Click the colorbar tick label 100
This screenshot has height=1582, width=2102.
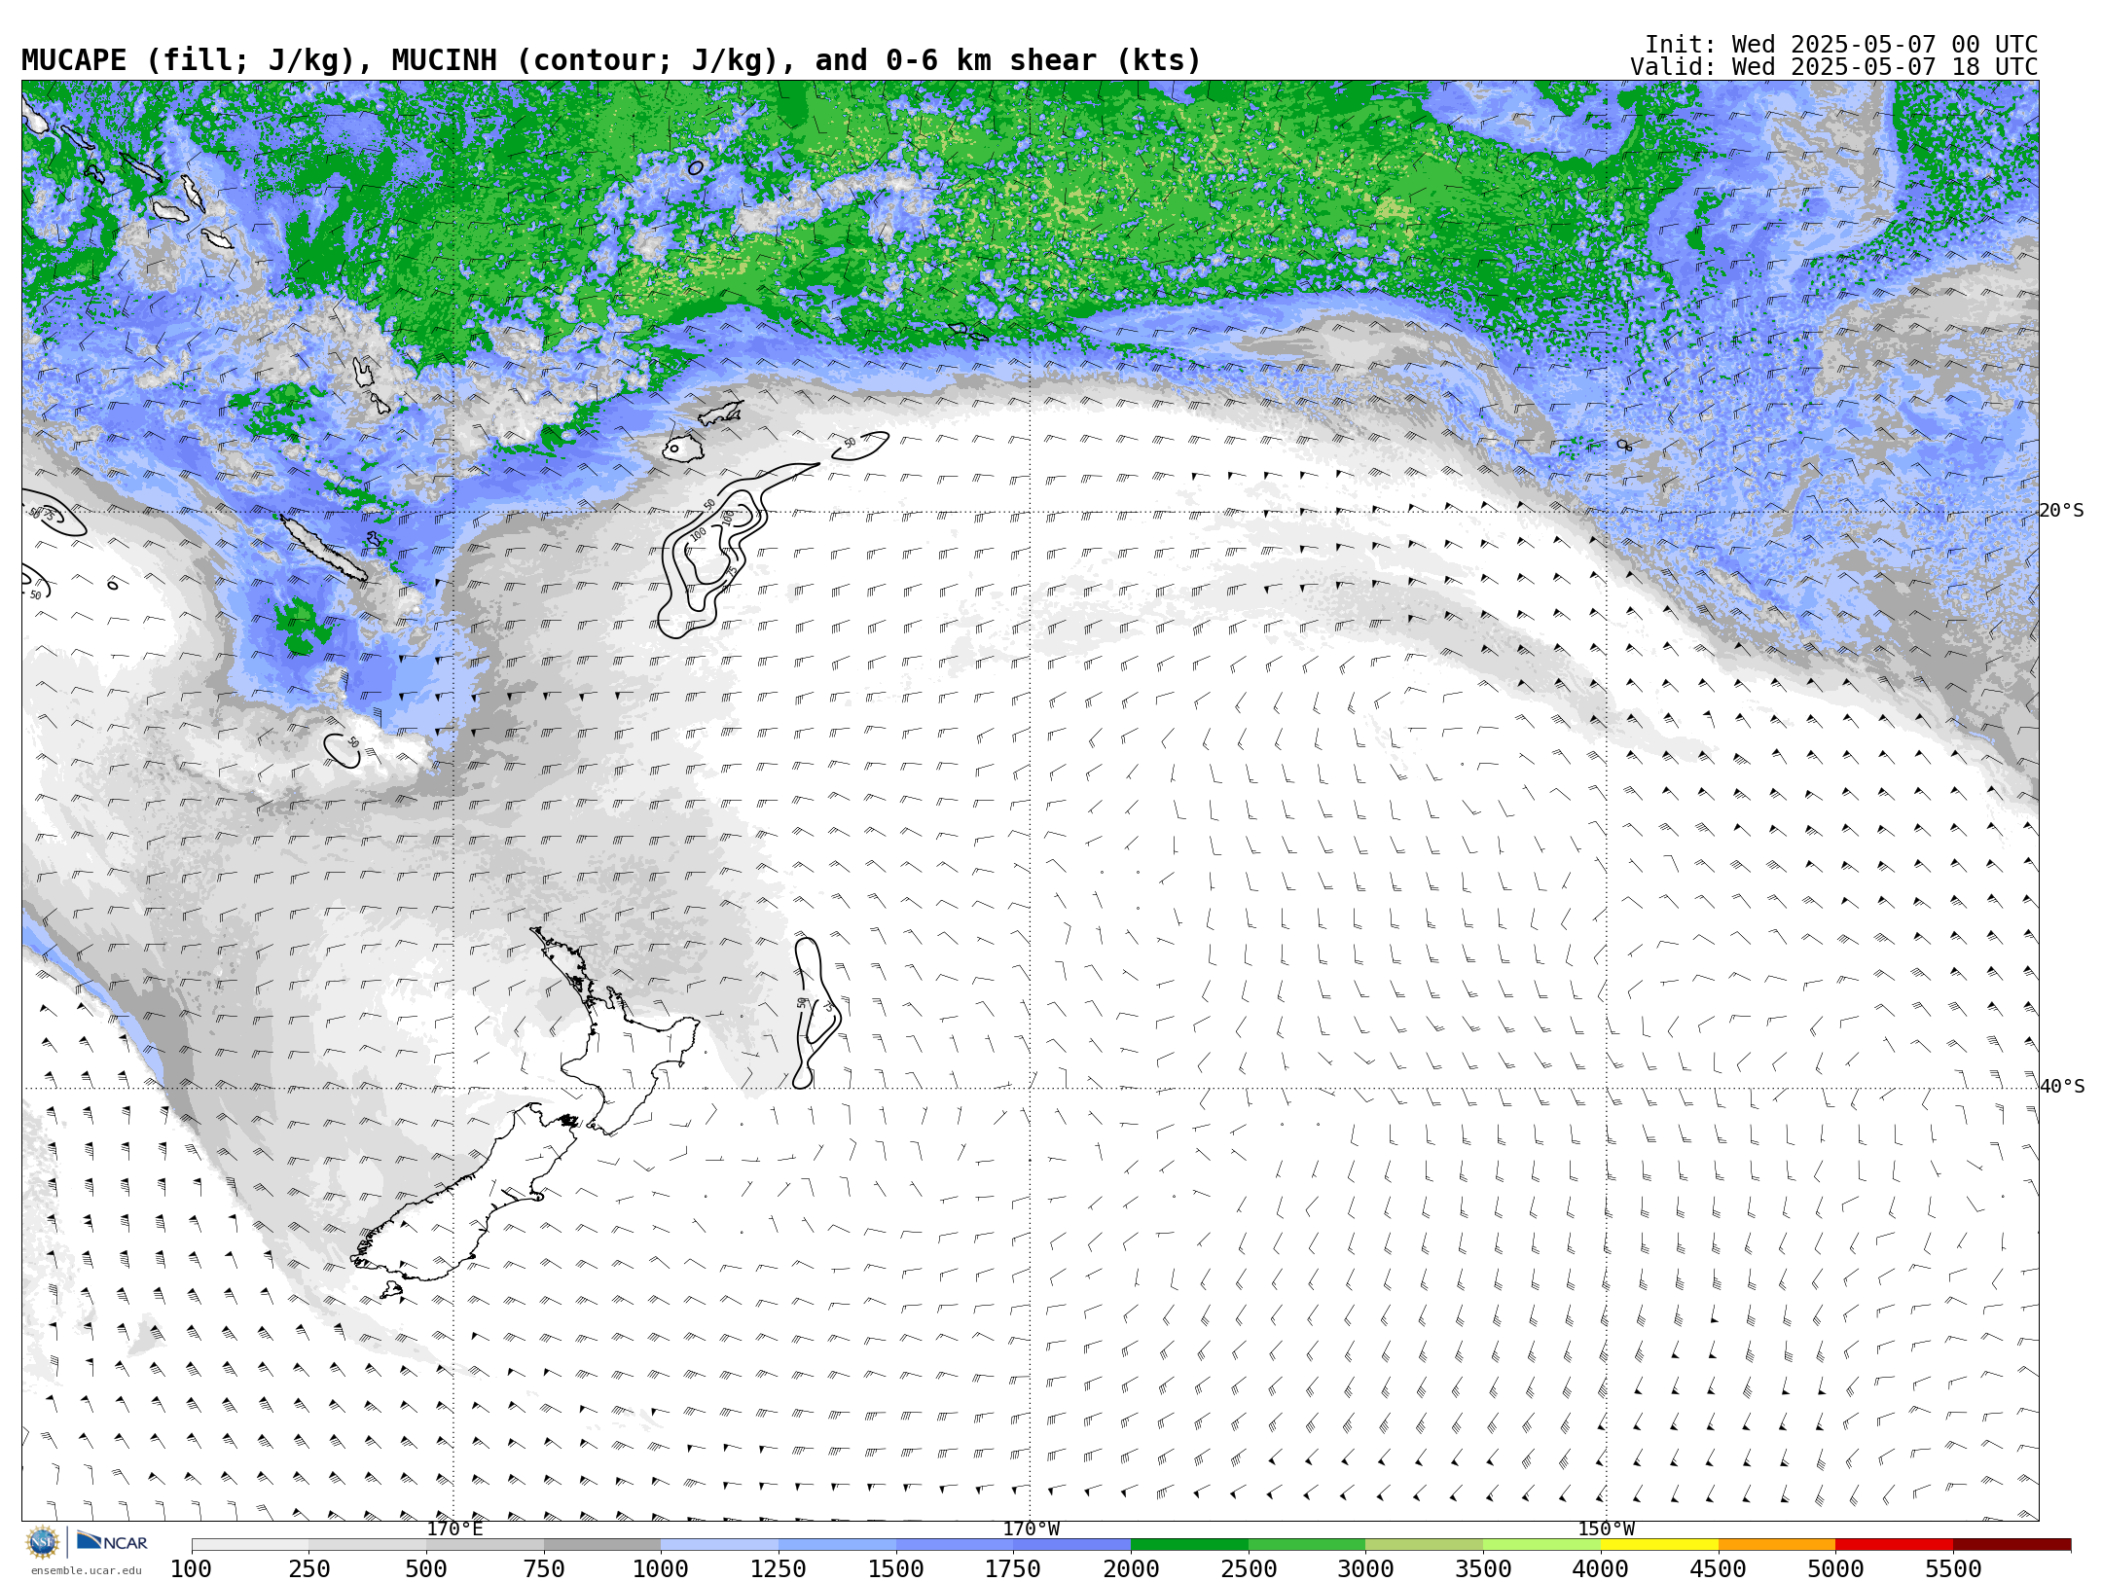click(x=191, y=1569)
